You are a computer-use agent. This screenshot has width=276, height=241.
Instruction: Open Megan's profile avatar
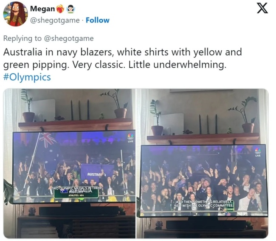click(16, 14)
